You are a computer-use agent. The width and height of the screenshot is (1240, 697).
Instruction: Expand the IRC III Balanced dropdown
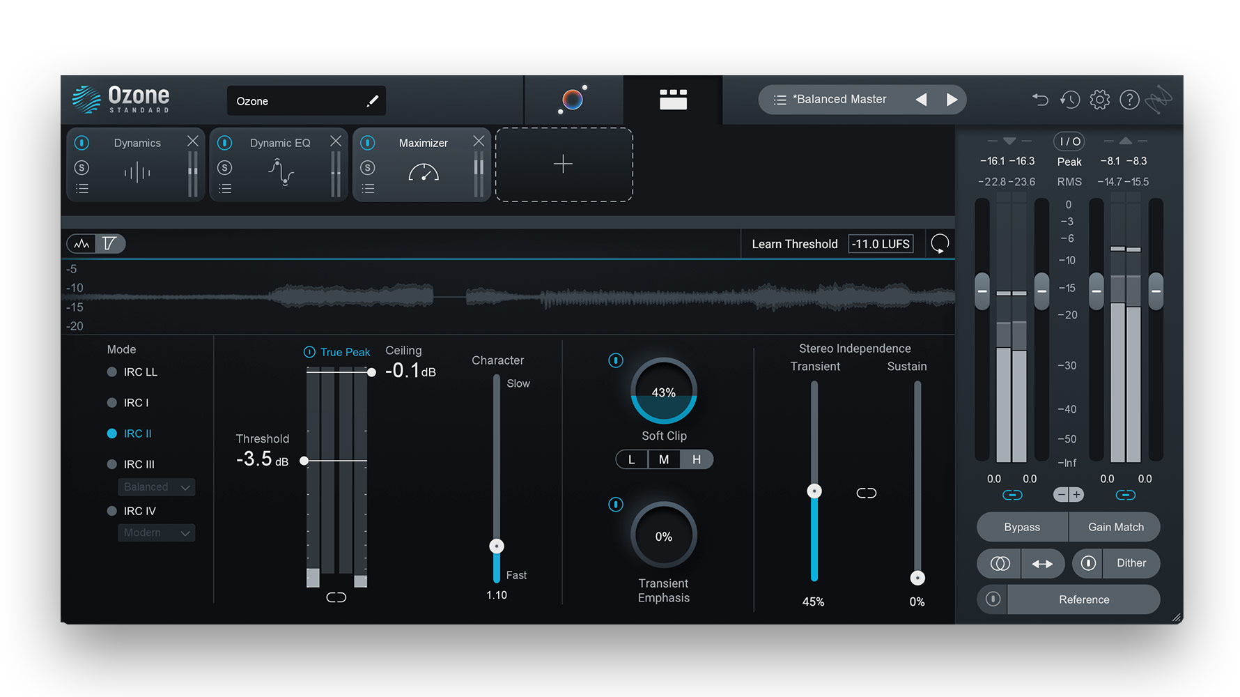pos(156,487)
